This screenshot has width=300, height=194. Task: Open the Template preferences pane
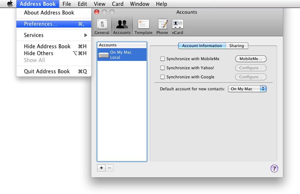pos(144,27)
